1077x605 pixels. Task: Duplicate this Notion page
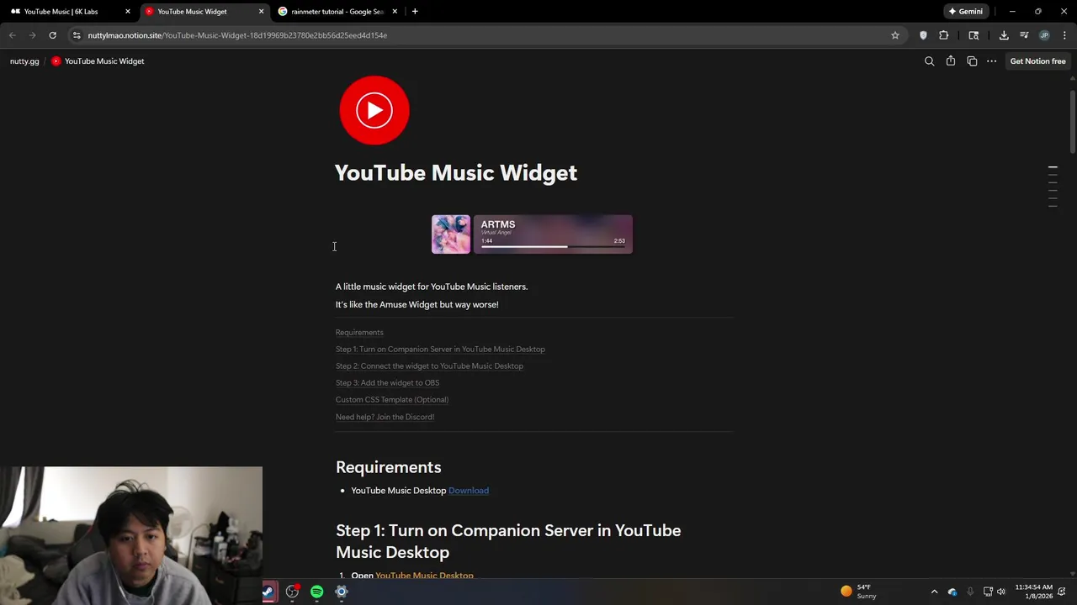tap(972, 61)
